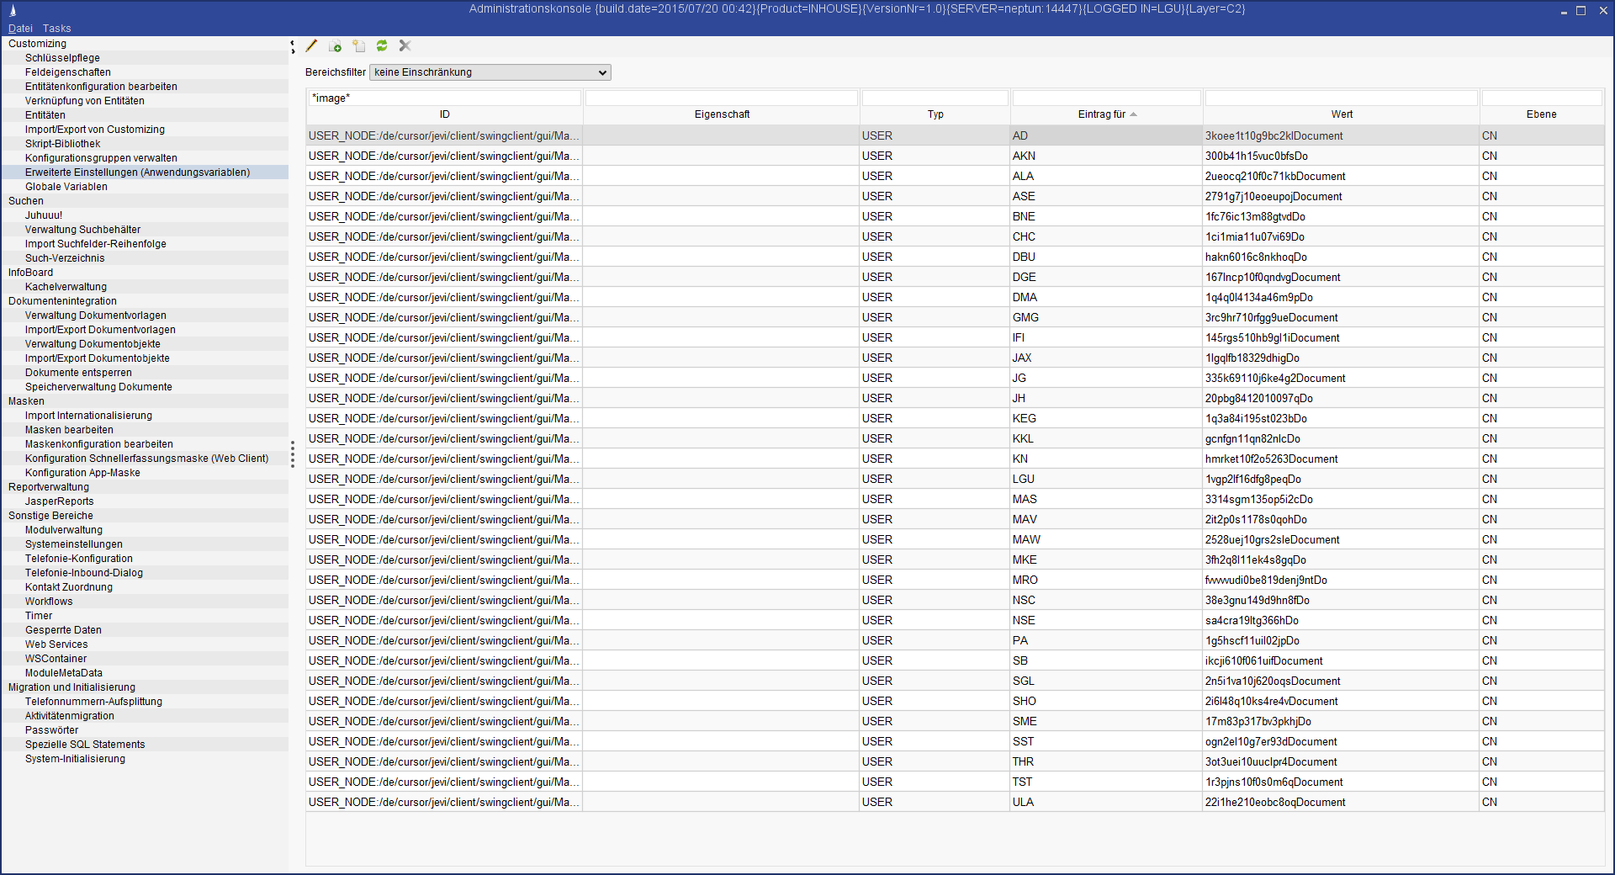Click the sailboat application icon in title bar
Image resolution: width=1615 pixels, height=875 pixels.
[13, 10]
